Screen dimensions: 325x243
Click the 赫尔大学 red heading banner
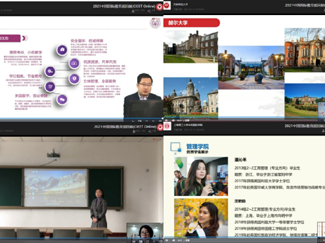[192, 23]
